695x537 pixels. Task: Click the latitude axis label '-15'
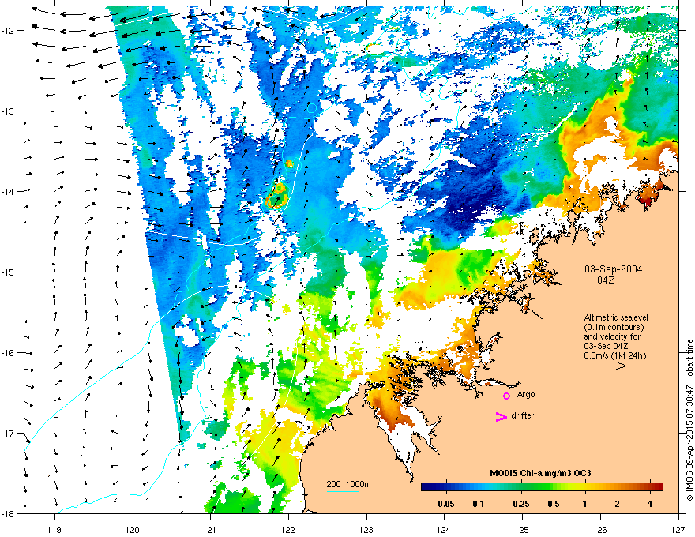[x=8, y=272]
